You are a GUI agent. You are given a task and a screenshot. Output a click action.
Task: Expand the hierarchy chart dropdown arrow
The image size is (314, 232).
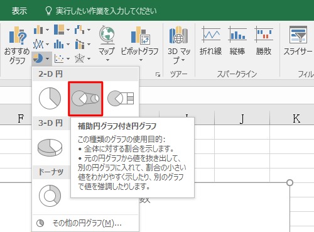[x=68, y=30]
